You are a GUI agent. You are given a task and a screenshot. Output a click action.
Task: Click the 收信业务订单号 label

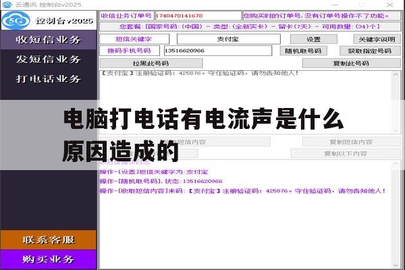point(126,16)
